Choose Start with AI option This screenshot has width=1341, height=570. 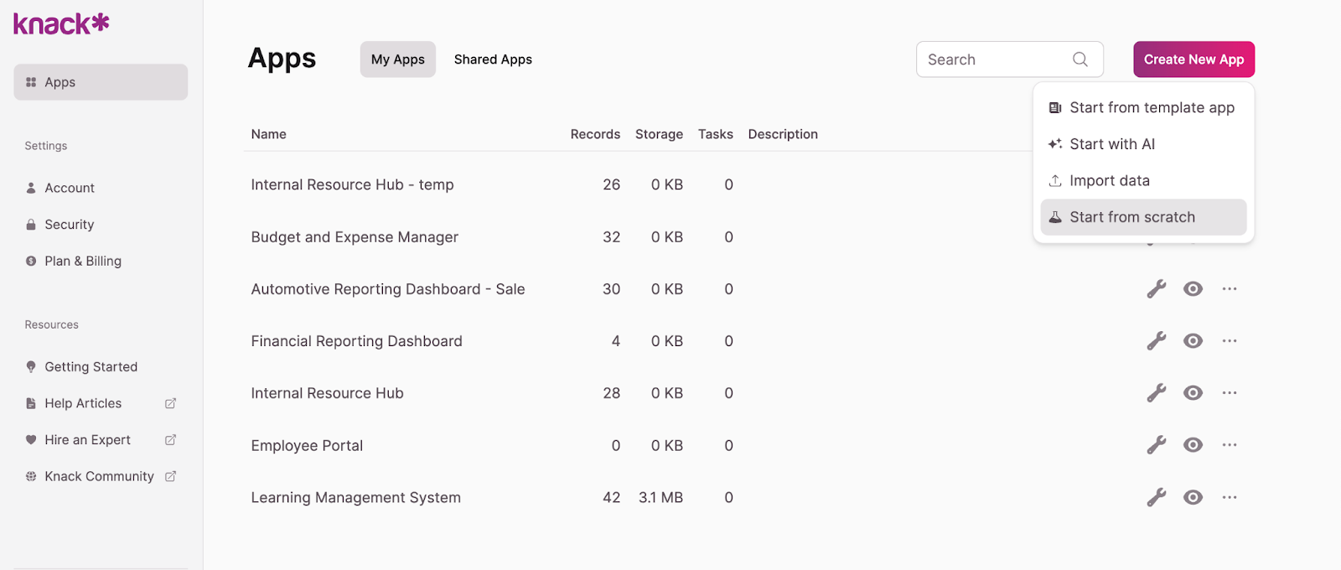pyautogui.click(x=1112, y=144)
